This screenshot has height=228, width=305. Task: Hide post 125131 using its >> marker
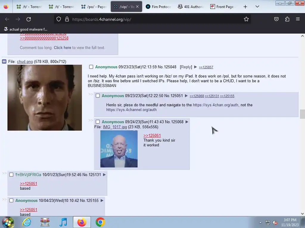click(x=4, y=173)
